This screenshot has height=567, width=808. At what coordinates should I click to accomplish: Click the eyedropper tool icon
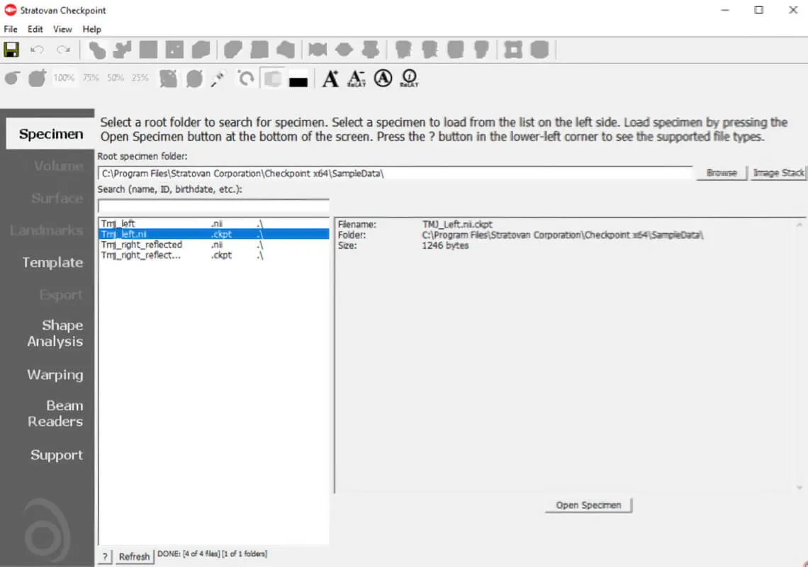click(x=218, y=78)
